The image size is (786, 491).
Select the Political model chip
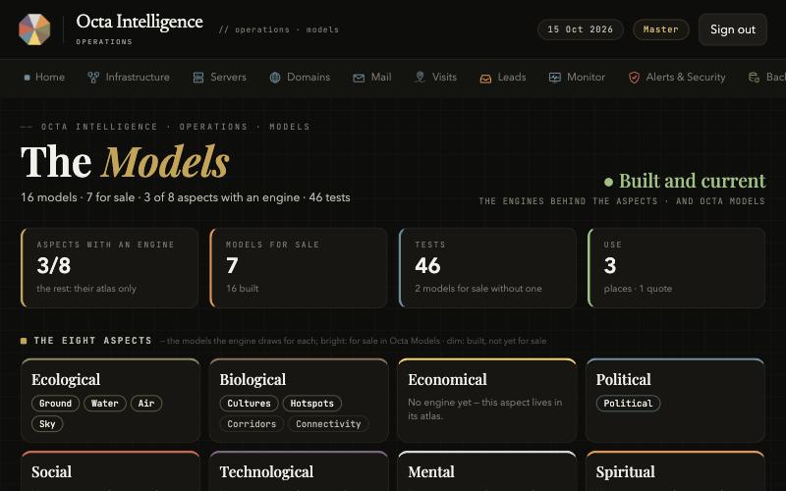click(628, 404)
